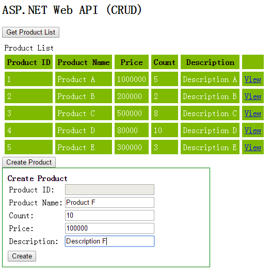Image resolution: width=271 pixels, height=276 pixels.
Task: Click 'Description D' cell
Action: click(210, 130)
